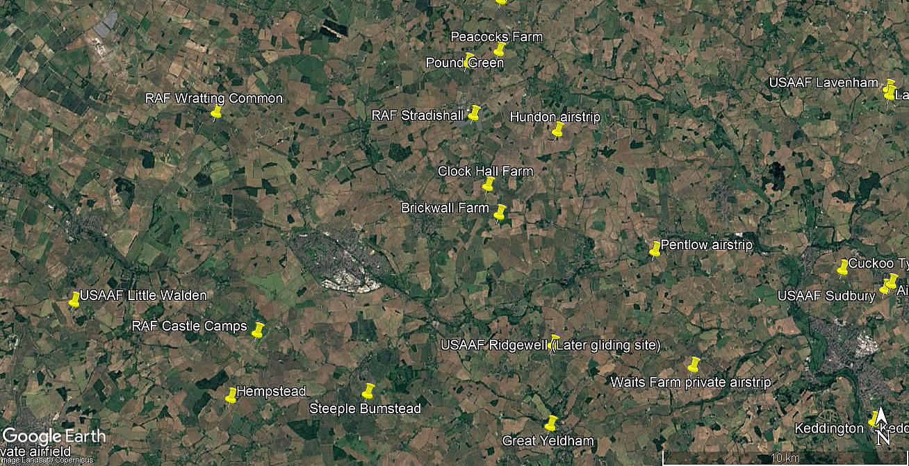Select the Clock Hall Farm pushpin
Viewport: 909px width, 466px height.
coord(488,185)
